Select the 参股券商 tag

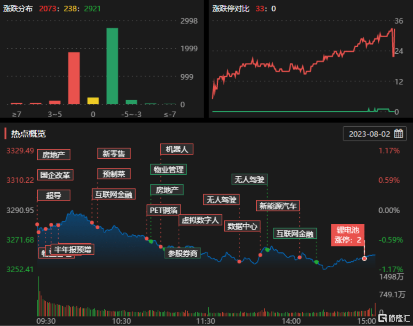point(183,253)
